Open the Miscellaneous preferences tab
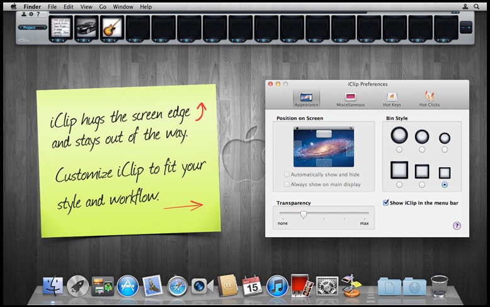490x307 pixels. [350, 99]
